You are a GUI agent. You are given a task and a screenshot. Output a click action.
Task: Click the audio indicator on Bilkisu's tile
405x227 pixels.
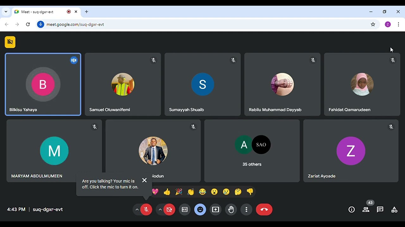point(74,60)
